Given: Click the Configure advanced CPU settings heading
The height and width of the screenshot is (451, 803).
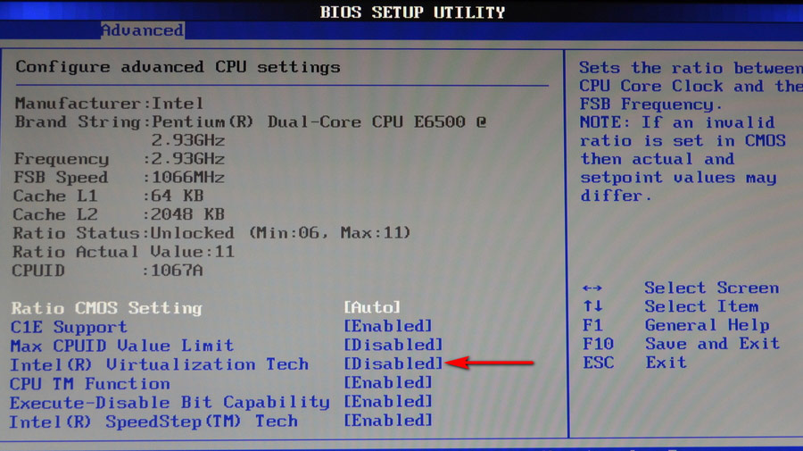Looking at the screenshot, I should tap(178, 67).
